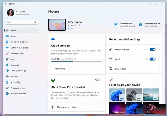
Task: Select Accessibility in the sidebar
Action: tap(16, 82)
